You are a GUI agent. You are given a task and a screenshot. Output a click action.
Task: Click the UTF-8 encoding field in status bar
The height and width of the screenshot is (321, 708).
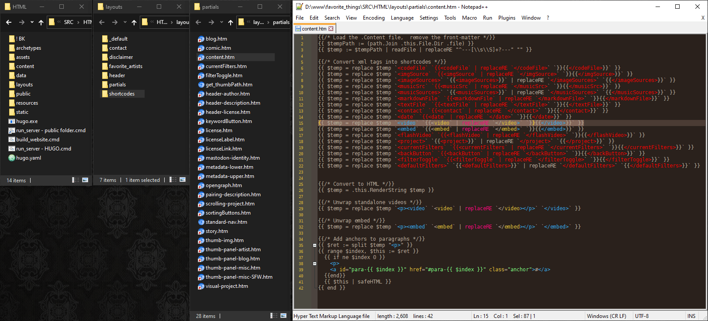click(642, 316)
